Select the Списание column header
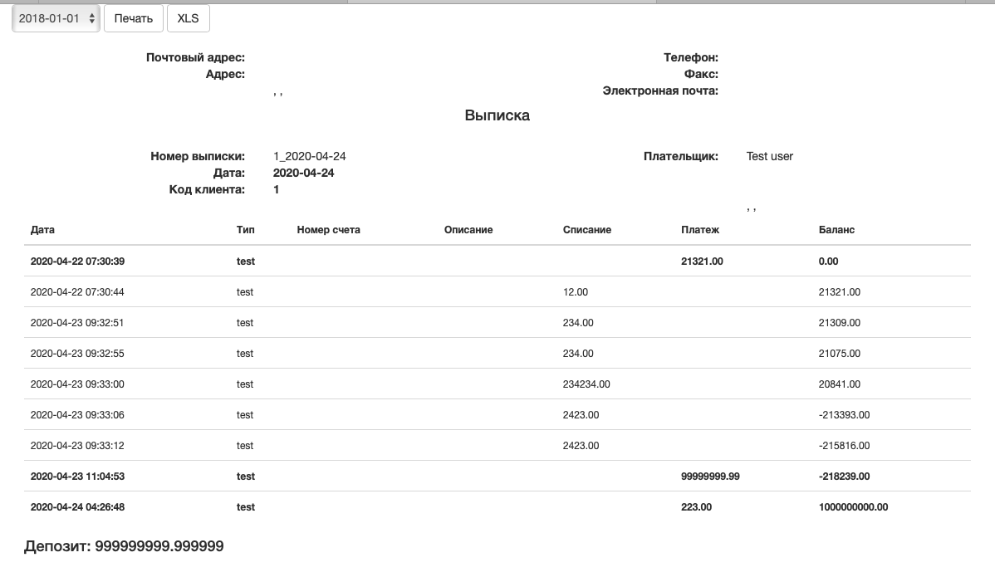Image resolution: width=995 pixels, height=572 pixels. (x=586, y=230)
